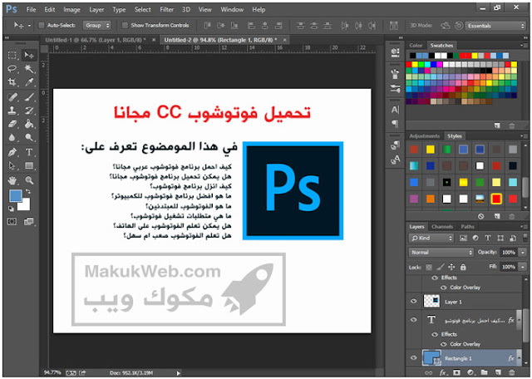The height and width of the screenshot is (379, 532).
Task: Open Essentials workspace dropdown
Action: coord(495,26)
